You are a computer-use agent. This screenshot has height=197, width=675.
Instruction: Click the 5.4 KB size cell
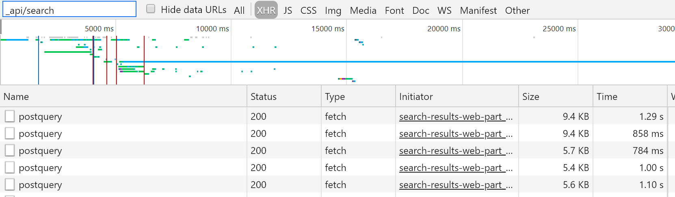tap(556, 167)
